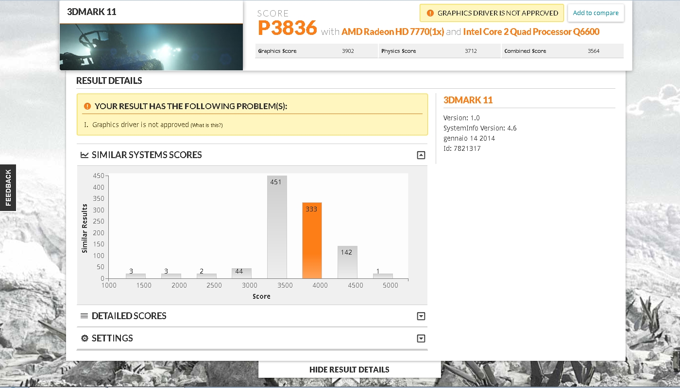Screen dimensions: 680x388
Task: Click the Graphics driver not approved warning badge
Action: click(492, 13)
